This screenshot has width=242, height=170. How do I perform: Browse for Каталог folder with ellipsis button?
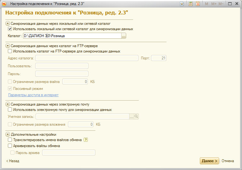(x=124, y=36)
